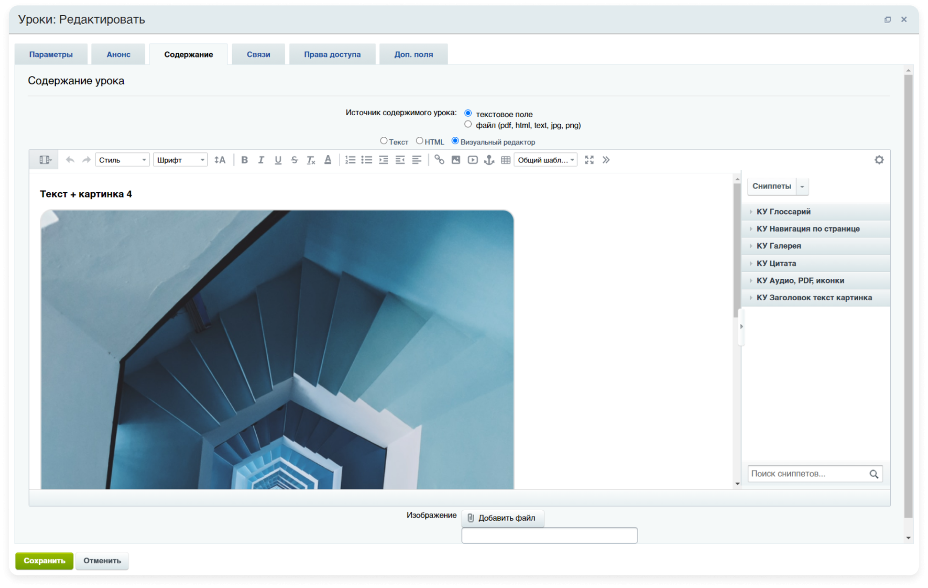
Task: Click the strikethrough icon
Action: click(x=294, y=160)
